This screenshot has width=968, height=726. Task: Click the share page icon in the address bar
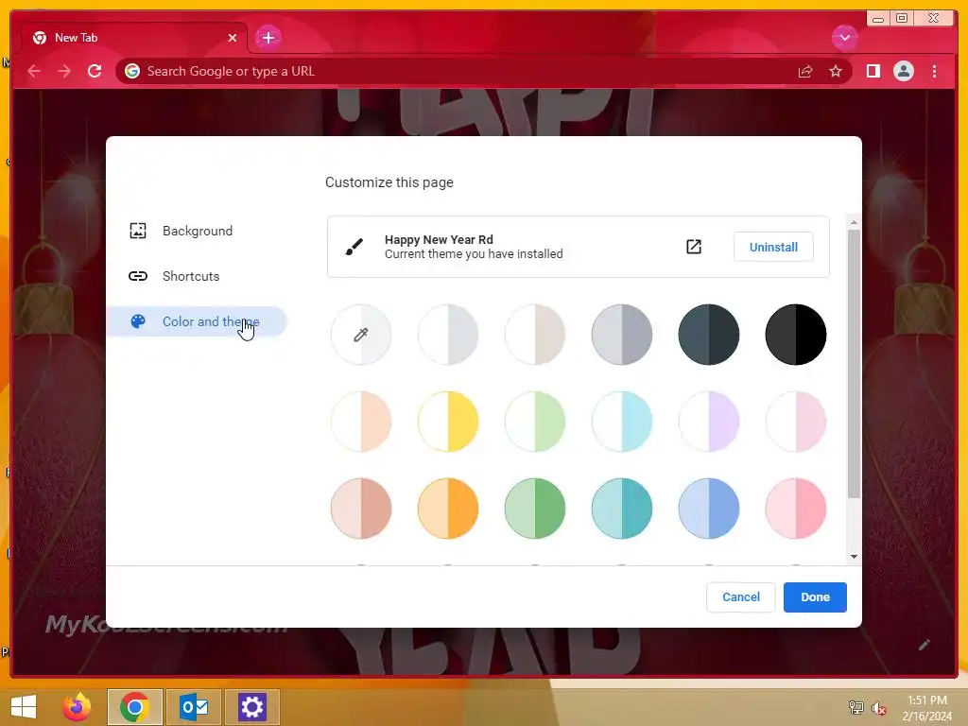(805, 72)
